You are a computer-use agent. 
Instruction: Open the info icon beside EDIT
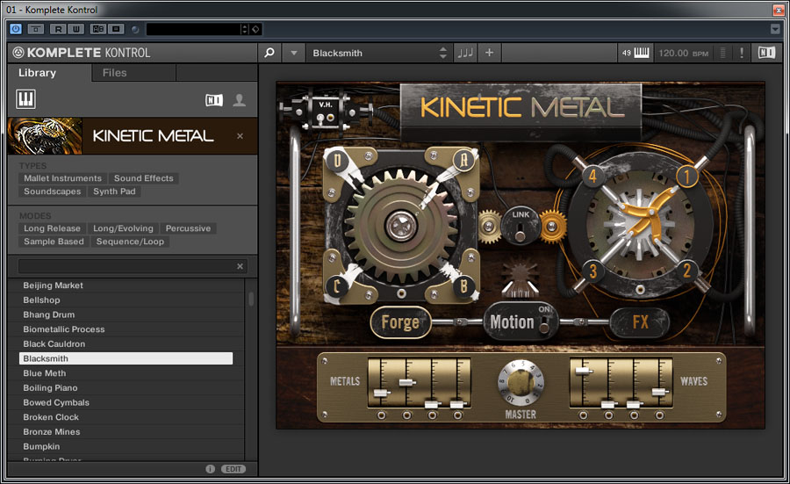point(211,469)
